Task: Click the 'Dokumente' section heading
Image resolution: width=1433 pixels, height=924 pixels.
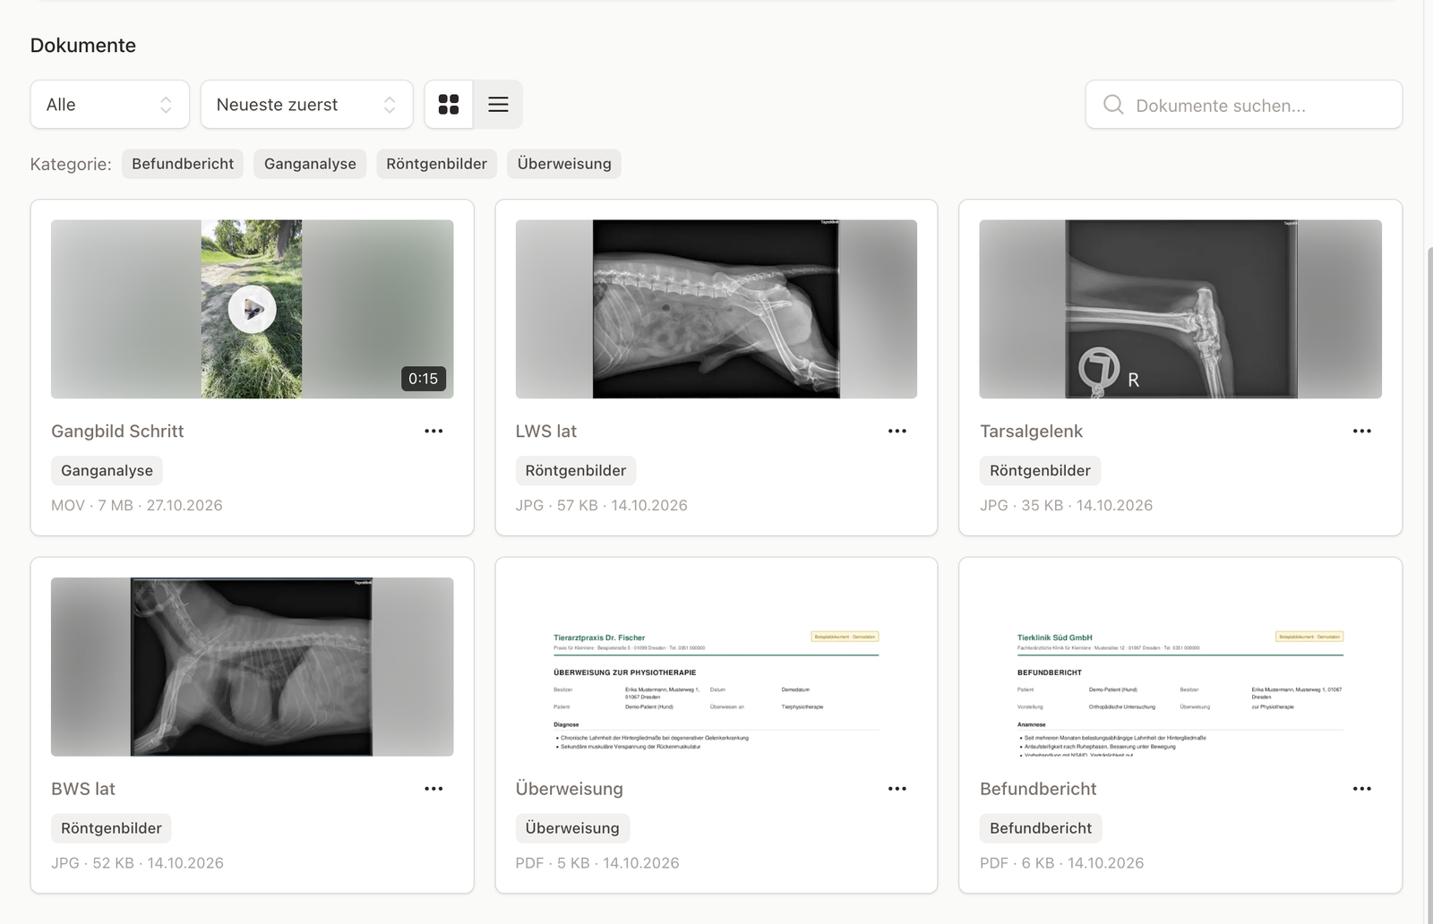Action: coord(83,46)
